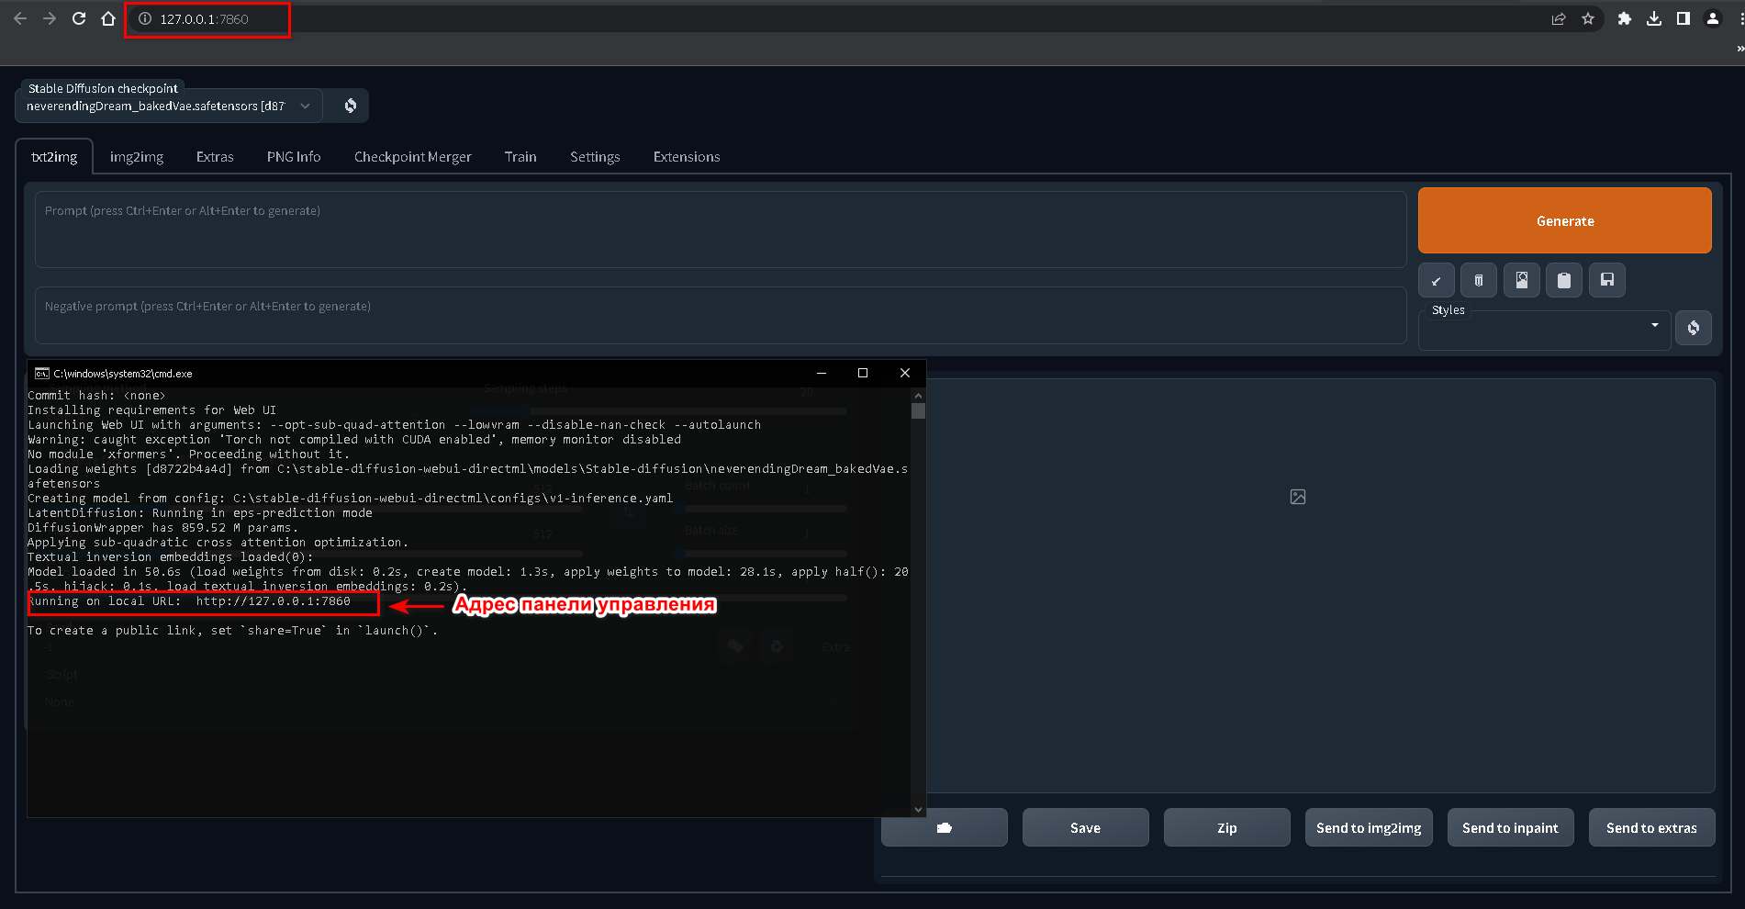Go back in browser history

[20, 18]
